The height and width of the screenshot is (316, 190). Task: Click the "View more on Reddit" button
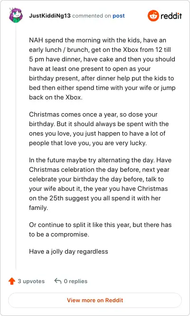point(95,300)
